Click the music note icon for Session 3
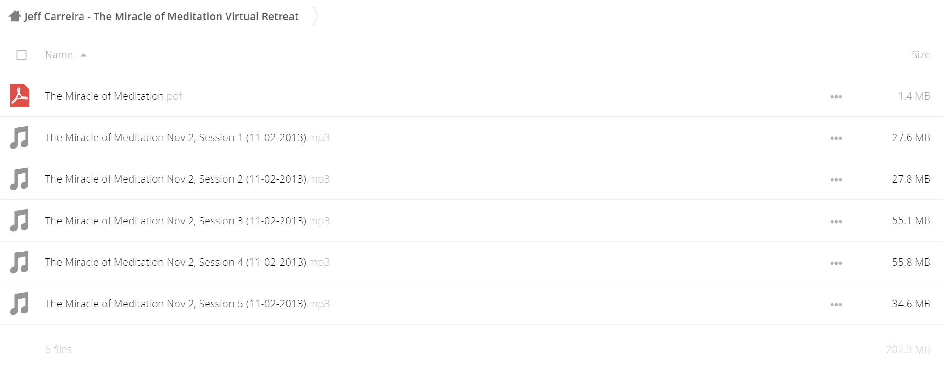943x374 pixels. [20, 221]
